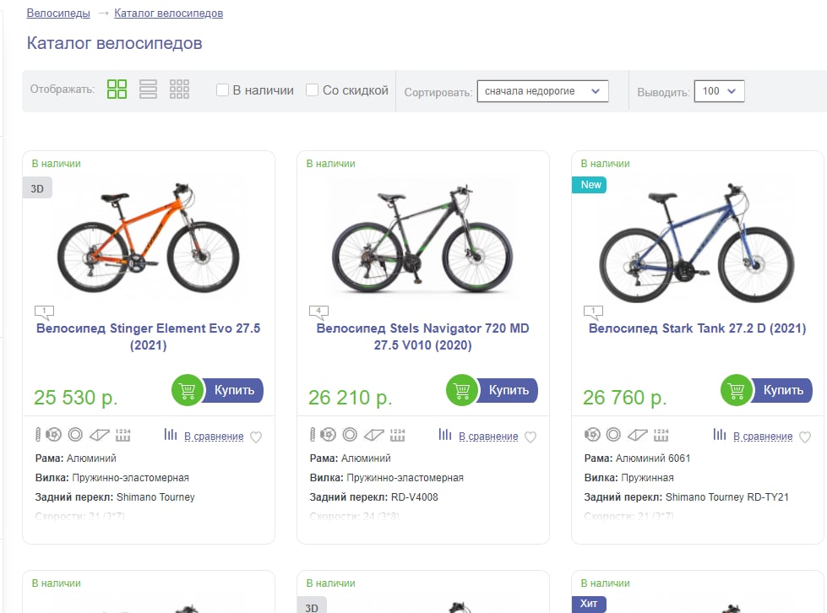Click disc brake icon on Stinger Element Evo

pyautogui.click(x=53, y=434)
